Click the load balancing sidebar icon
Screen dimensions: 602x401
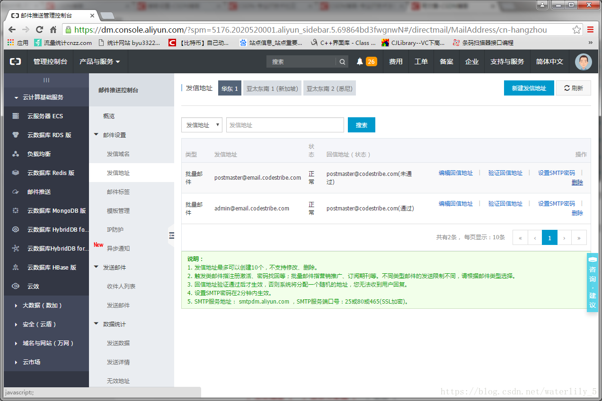(x=16, y=154)
